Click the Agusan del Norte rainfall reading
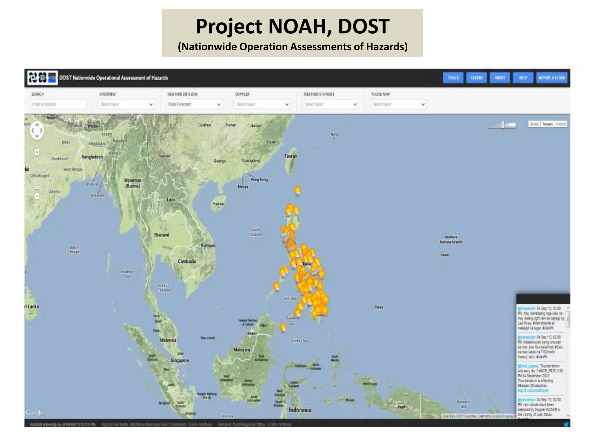The height and width of the screenshot is (442, 590). click(x=157, y=424)
